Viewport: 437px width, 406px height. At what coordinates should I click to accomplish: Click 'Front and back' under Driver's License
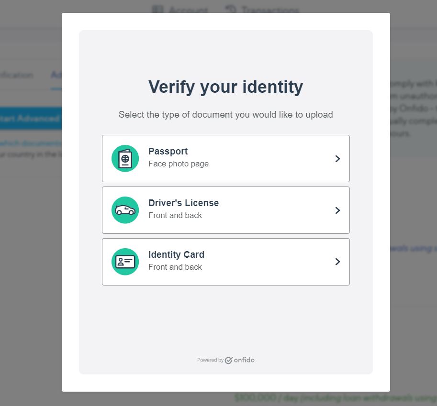[x=175, y=215]
